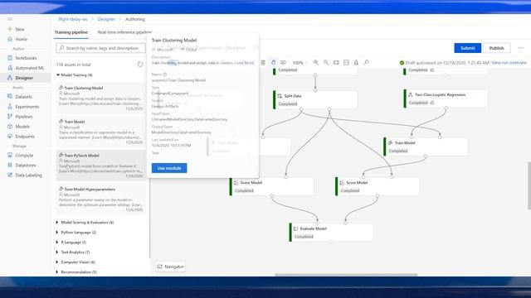This screenshot has height=298, width=531.
Task: Open the View run overview link
Action: click(509, 63)
